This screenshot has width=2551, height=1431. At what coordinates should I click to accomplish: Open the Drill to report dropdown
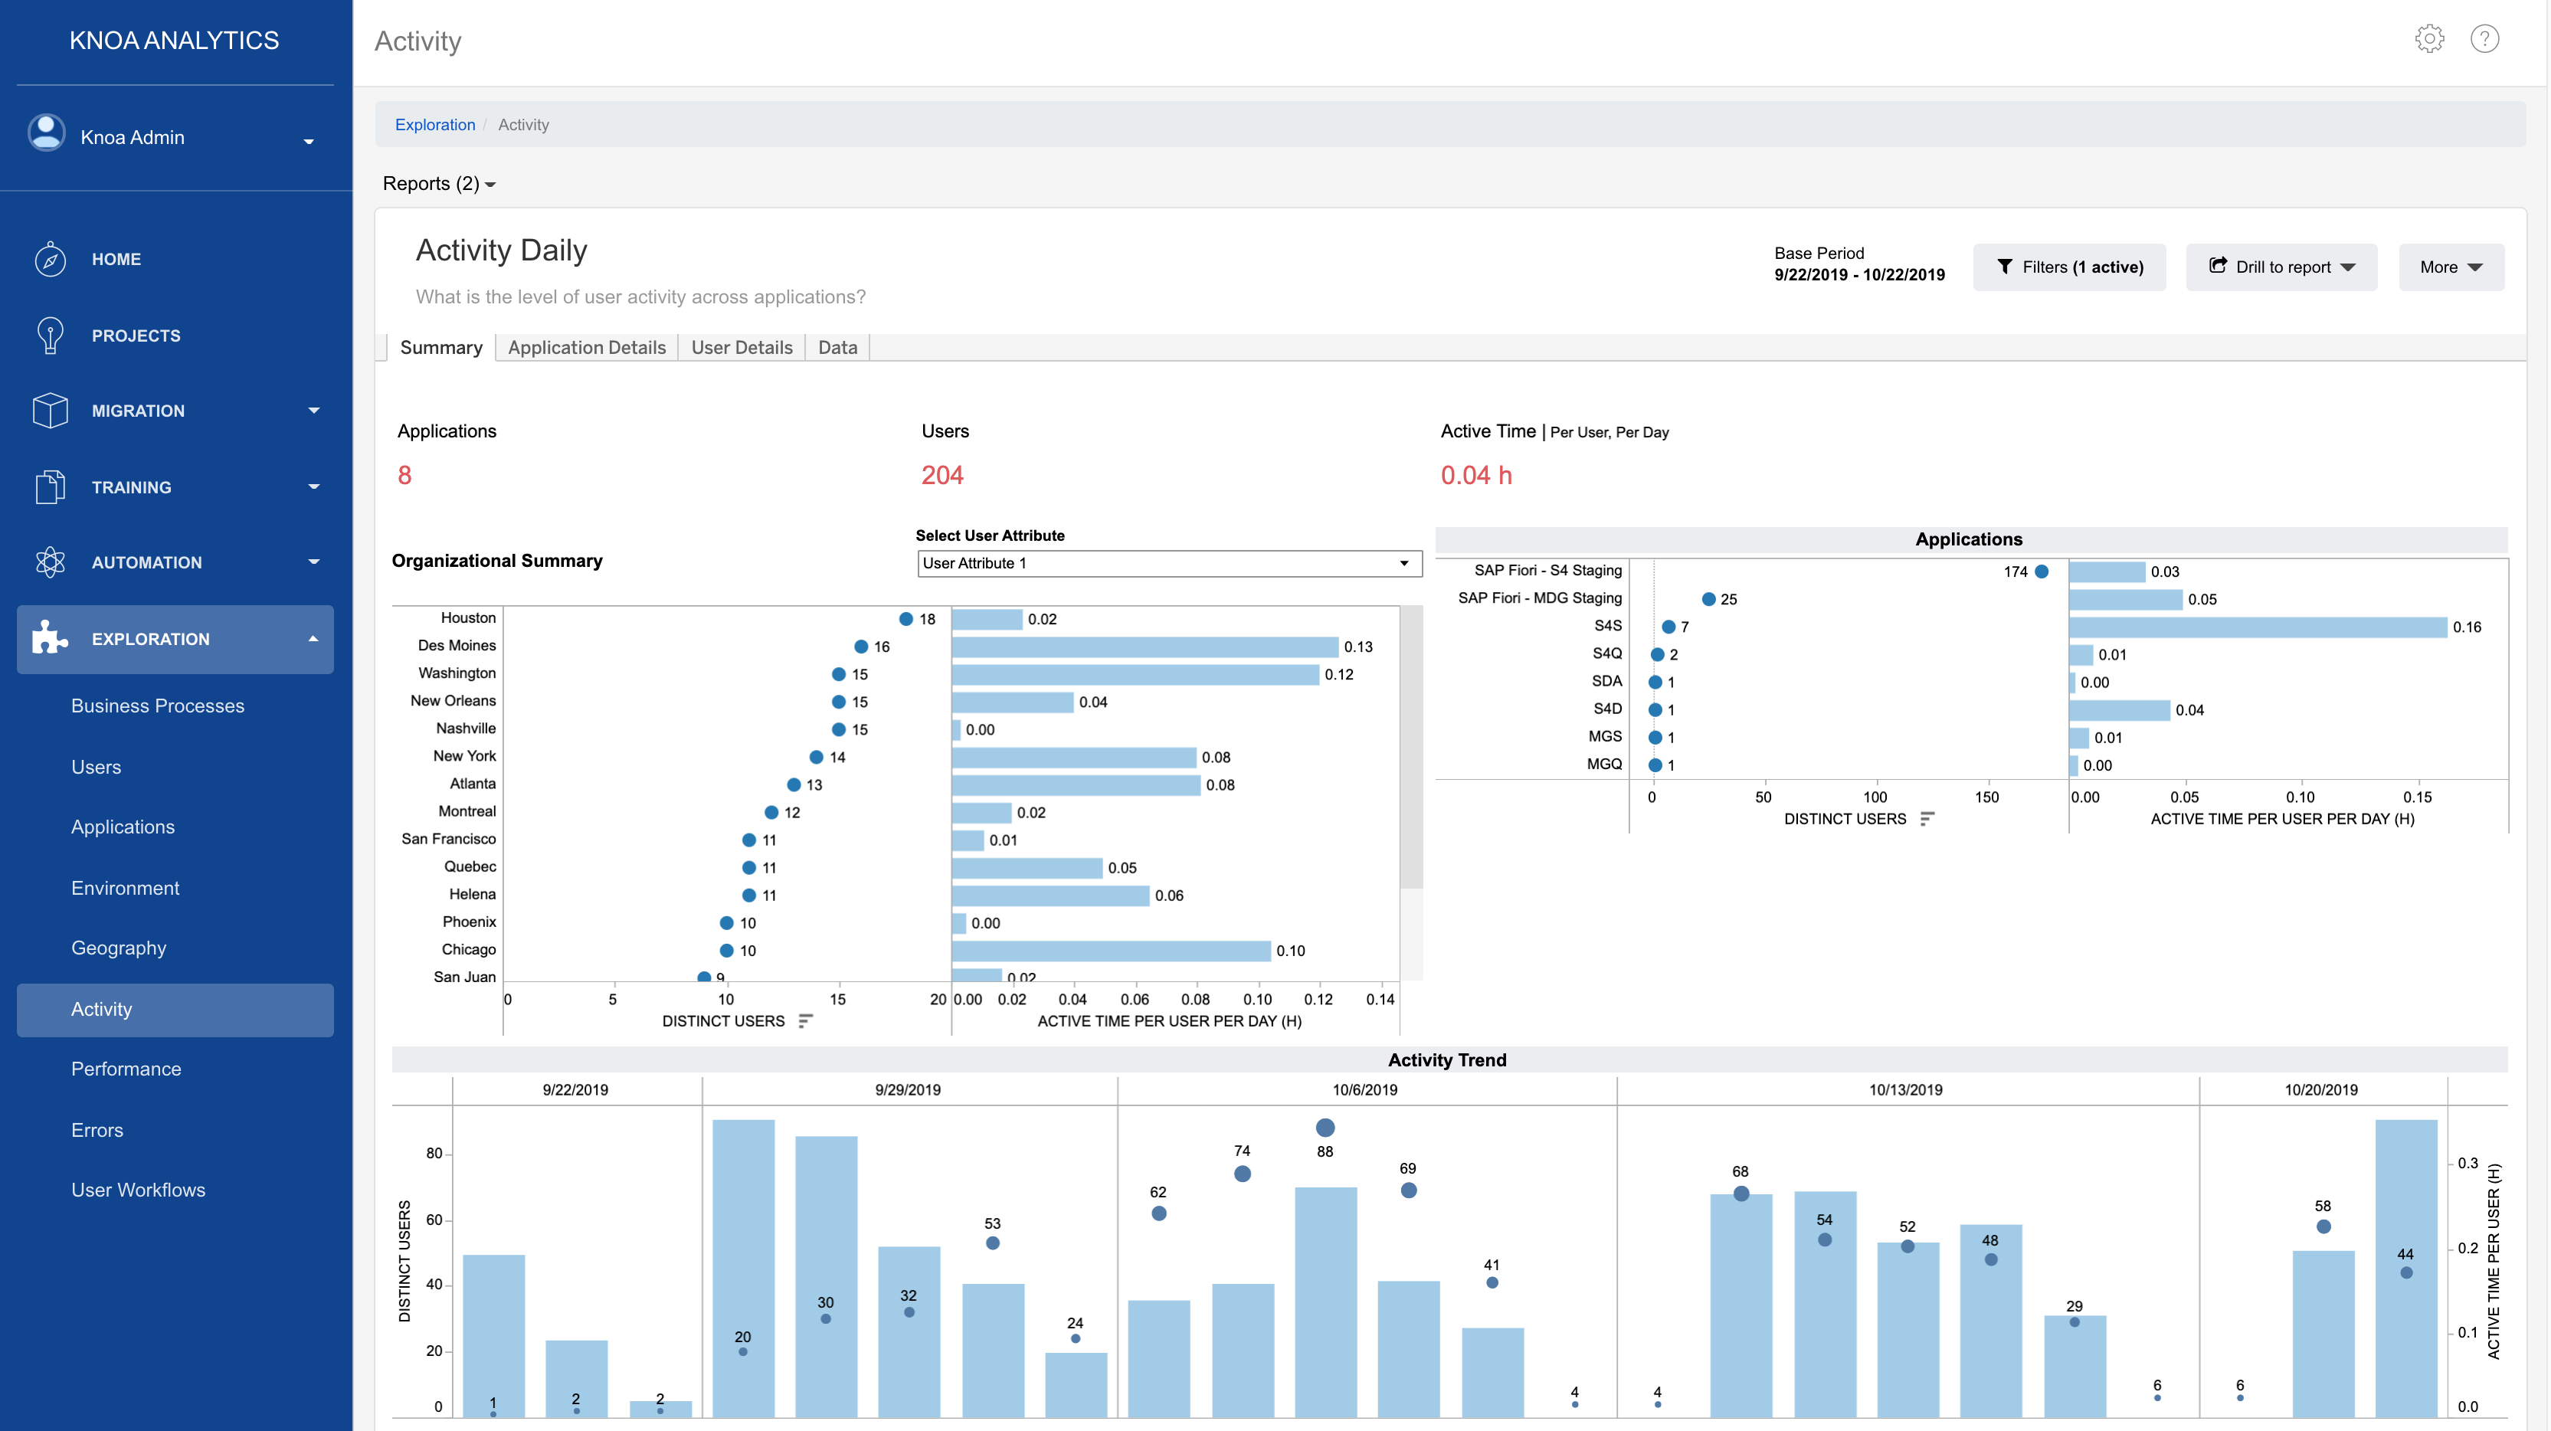(x=2281, y=267)
